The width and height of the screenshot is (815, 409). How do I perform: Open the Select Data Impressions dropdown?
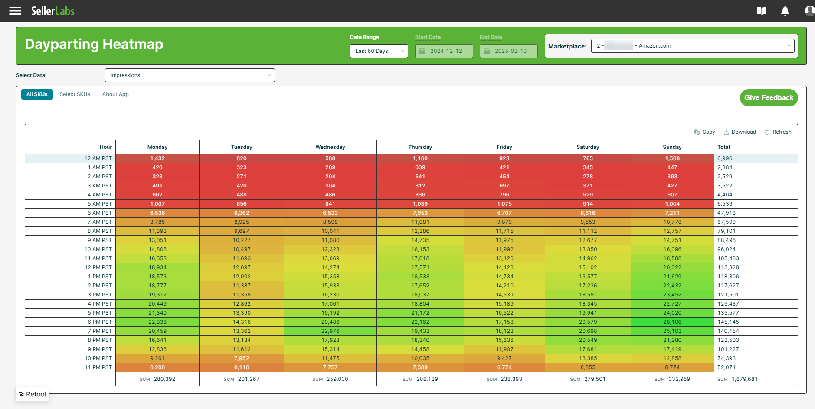tap(190, 75)
